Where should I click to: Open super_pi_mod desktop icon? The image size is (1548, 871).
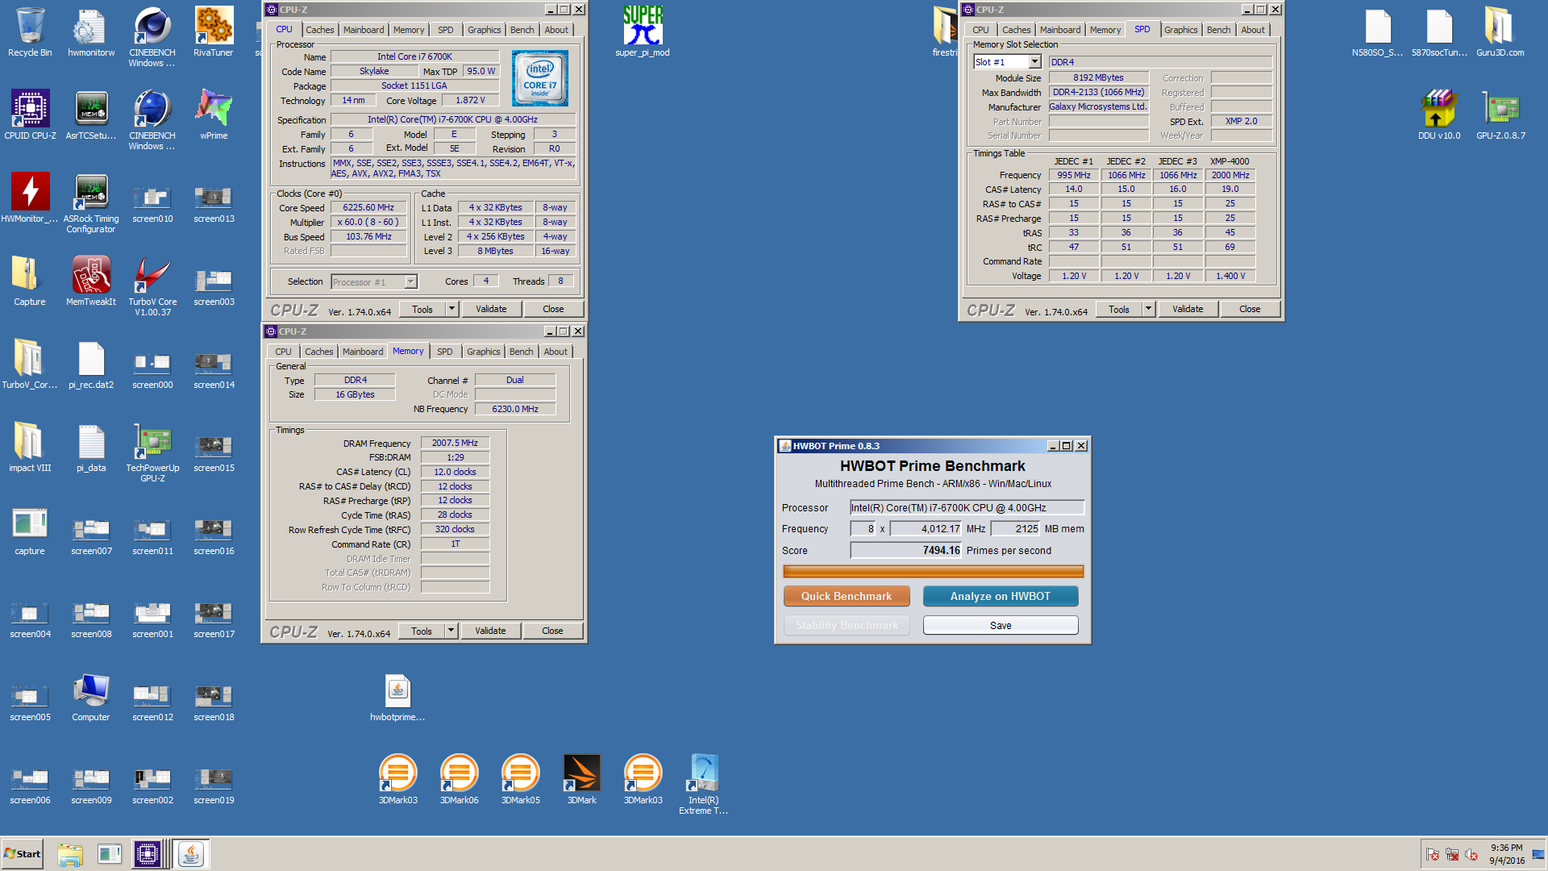643,32
